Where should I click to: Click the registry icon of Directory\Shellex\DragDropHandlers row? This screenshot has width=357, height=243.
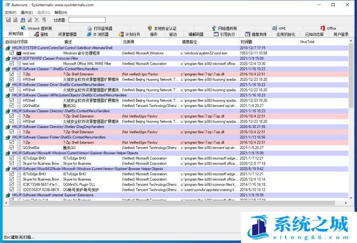(8, 127)
